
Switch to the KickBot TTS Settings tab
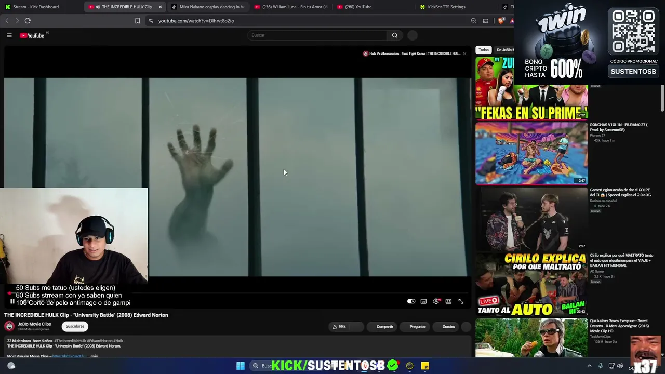pos(457,7)
